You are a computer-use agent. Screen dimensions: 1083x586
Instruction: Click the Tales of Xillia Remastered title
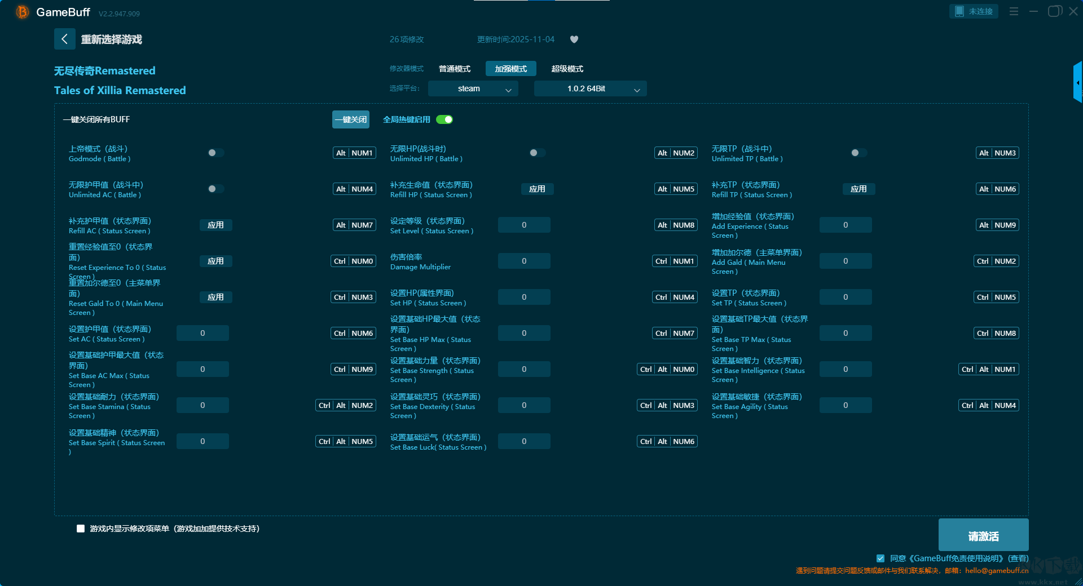point(120,90)
